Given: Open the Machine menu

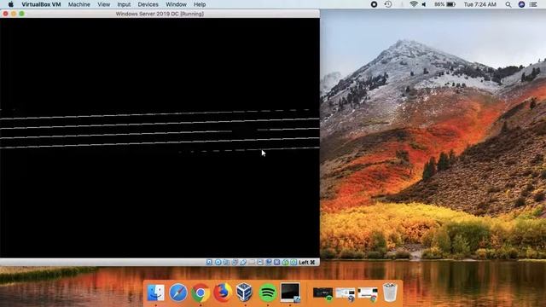Looking at the screenshot, I should (79, 4).
